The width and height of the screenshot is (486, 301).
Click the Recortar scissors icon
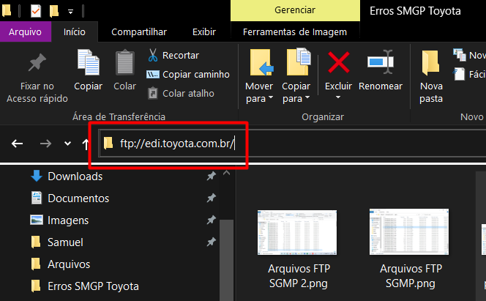pyautogui.click(x=152, y=55)
